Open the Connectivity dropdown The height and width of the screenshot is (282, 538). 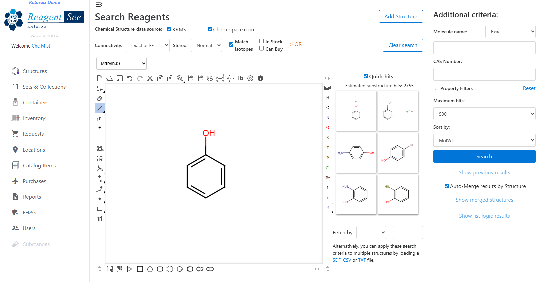(148, 45)
